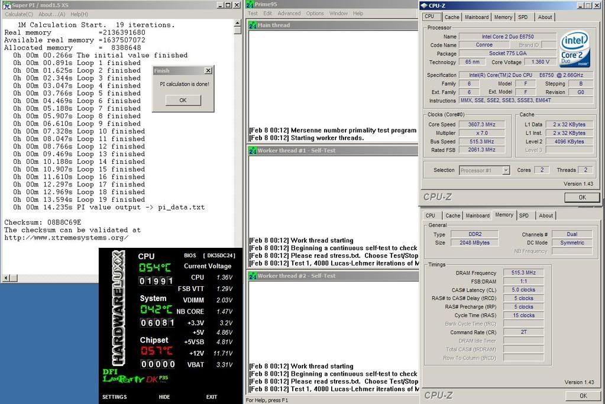
Task: Click the Level 2 4096 KBytes field
Action: pos(569,141)
